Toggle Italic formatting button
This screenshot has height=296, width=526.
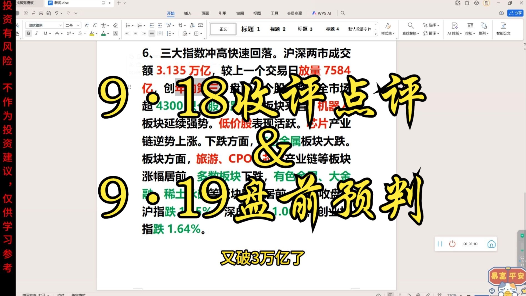point(36,33)
